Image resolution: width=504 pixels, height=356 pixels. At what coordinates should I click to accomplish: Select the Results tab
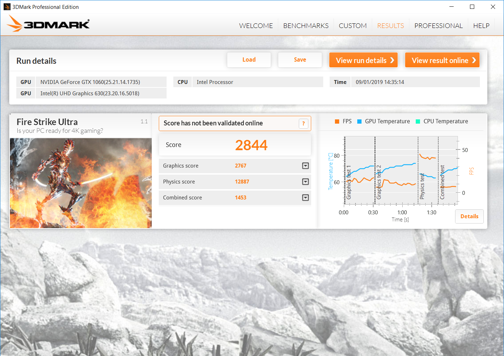click(390, 26)
